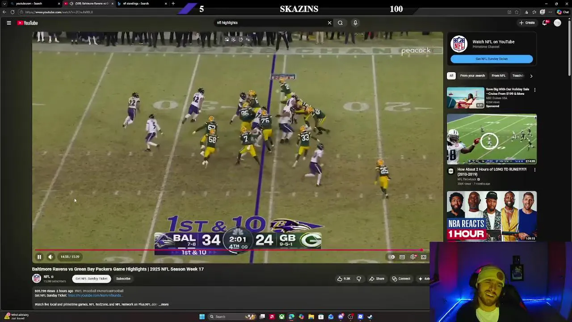Clear the 'nfl highlights' search text
This screenshot has height=322, width=572.
(x=329, y=23)
